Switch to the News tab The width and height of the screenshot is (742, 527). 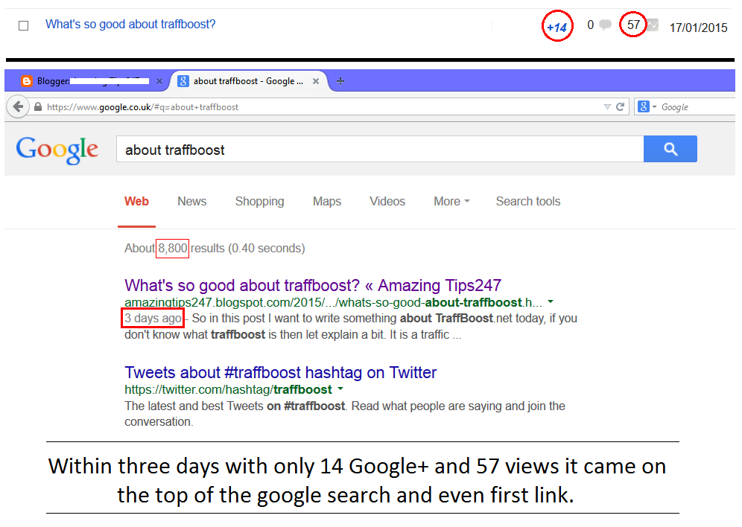pos(192,202)
